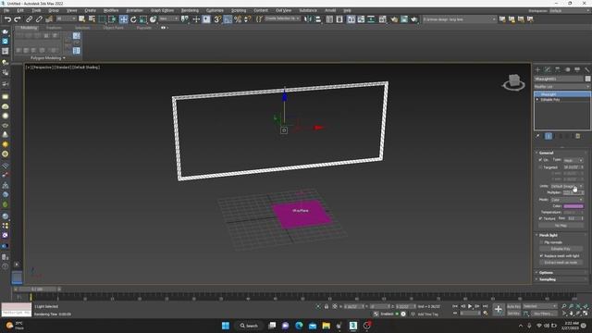Open the Arnold menu
This screenshot has width=592, height=333.
point(330,10)
